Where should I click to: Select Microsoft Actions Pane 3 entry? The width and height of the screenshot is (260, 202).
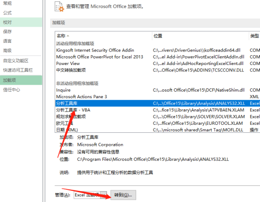(x=158, y=97)
